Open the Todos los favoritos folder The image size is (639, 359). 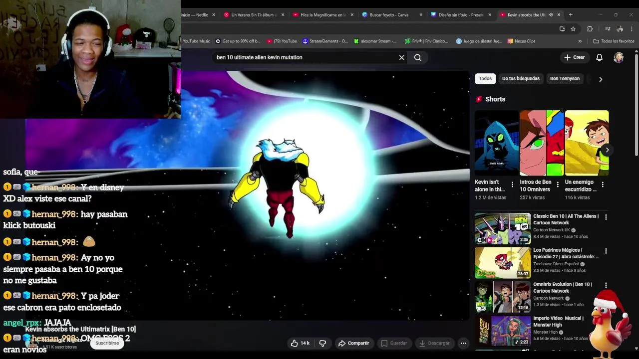(614, 41)
